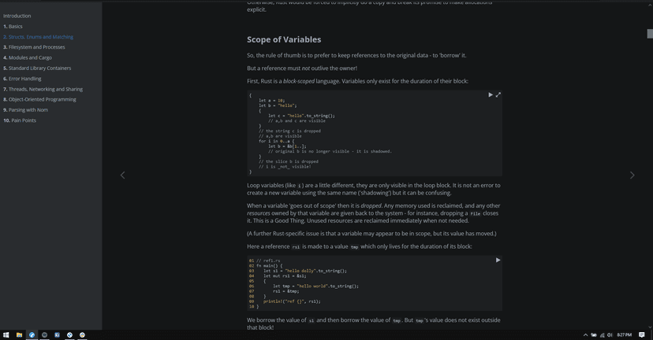Open the 10. Pain Points chapter

click(20, 120)
